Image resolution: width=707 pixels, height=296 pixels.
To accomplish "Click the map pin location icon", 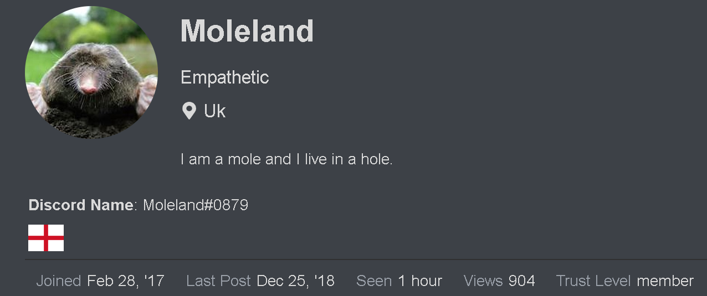I will click(189, 111).
